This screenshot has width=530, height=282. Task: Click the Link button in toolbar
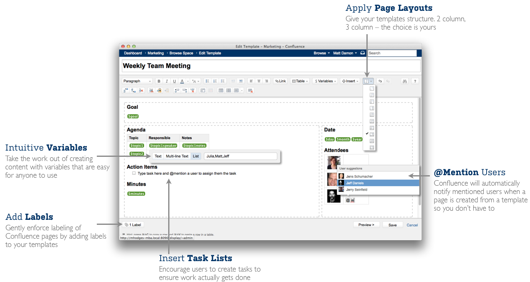pyautogui.click(x=280, y=81)
